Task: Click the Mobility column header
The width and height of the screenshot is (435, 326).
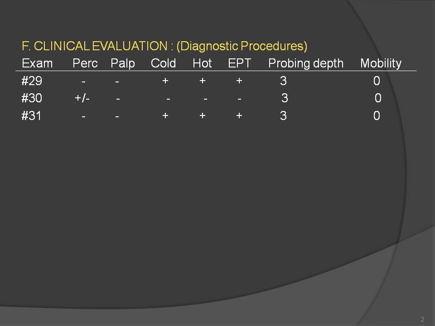Action: click(x=381, y=64)
